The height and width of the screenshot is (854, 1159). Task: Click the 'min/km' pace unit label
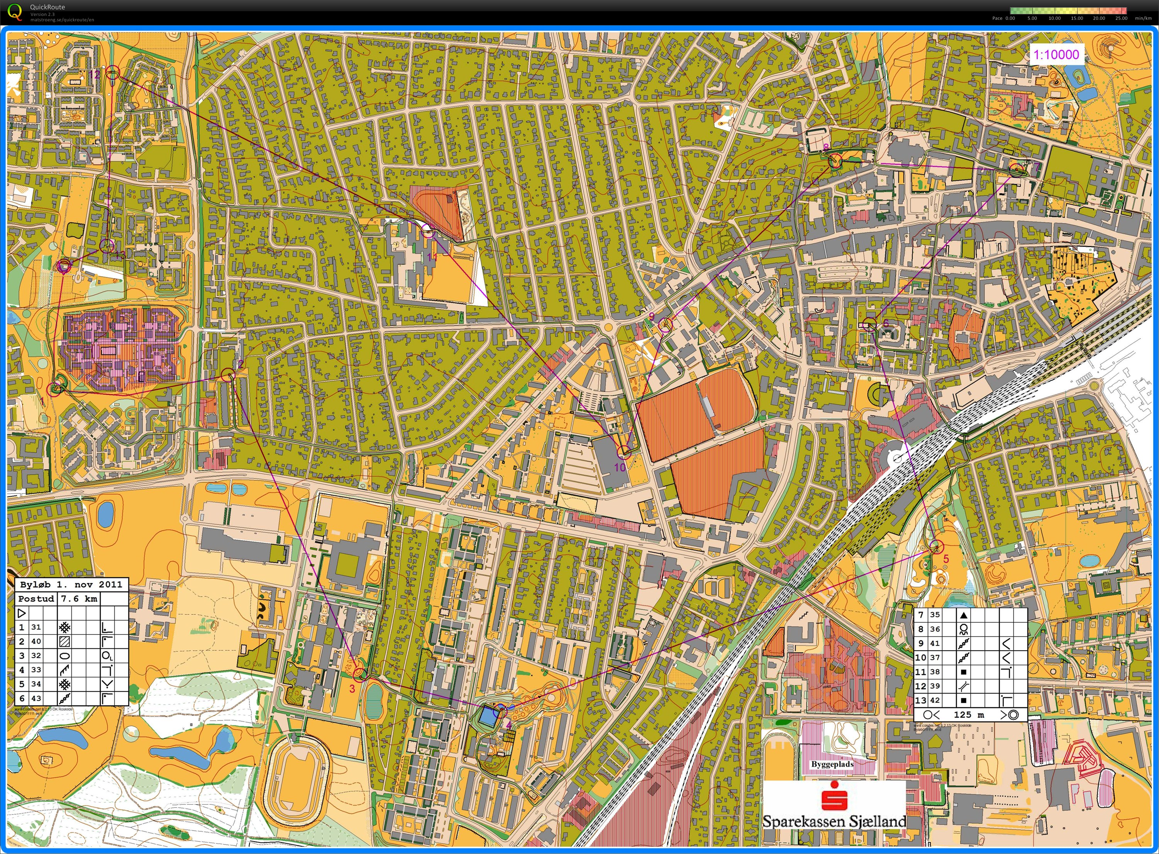pos(1143,18)
